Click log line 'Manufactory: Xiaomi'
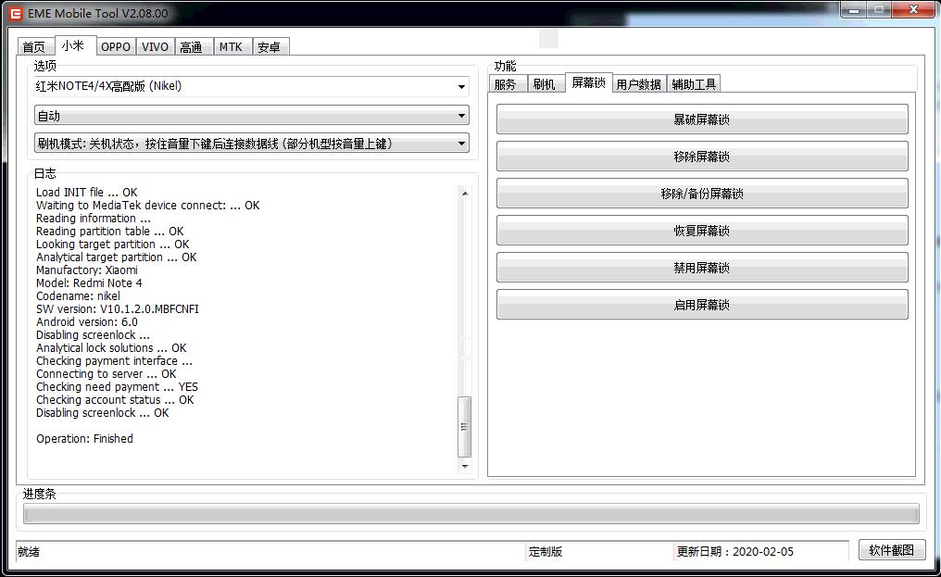The width and height of the screenshot is (941, 577). tap(86, 270)
